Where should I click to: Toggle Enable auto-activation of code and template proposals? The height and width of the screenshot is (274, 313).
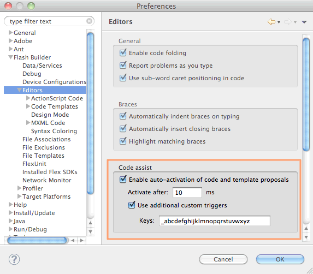point(123,180)
